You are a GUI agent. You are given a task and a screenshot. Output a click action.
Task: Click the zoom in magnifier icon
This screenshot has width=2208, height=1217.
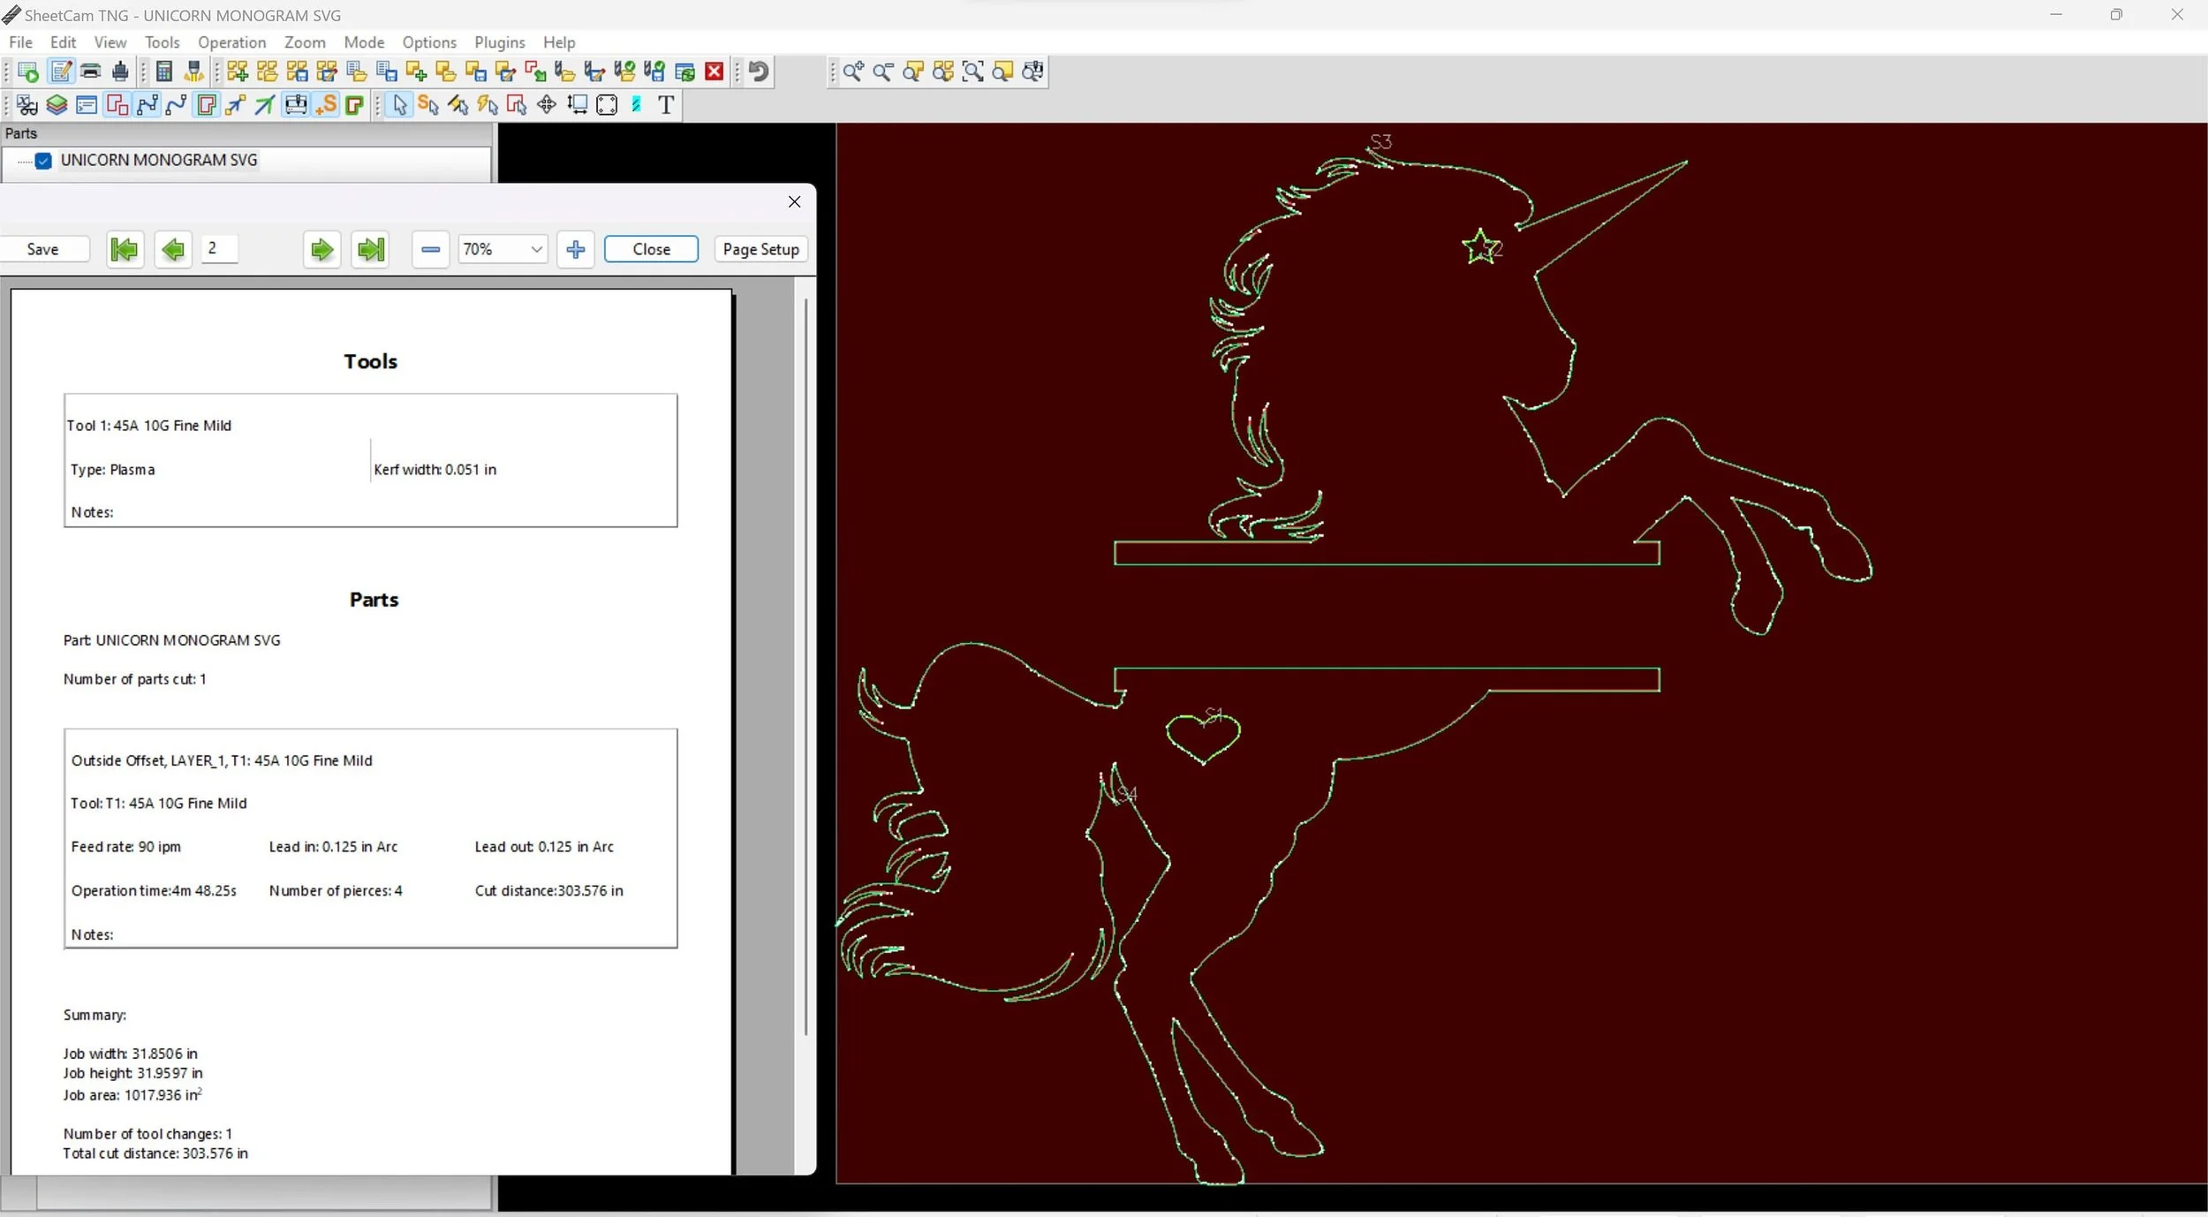coord(852,72)
